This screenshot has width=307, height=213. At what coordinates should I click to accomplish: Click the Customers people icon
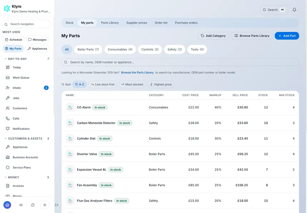click(7, 108)
